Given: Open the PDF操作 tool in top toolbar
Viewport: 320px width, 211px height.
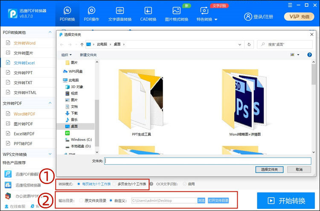Looking at the screenshot, I should click(91, 13).
